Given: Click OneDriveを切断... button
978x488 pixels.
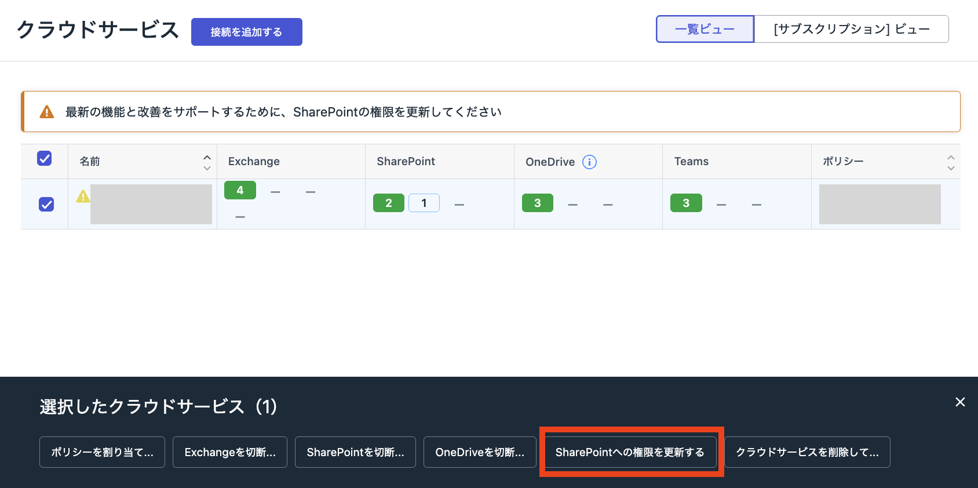Looking at the screenshot, I should 480,452.
